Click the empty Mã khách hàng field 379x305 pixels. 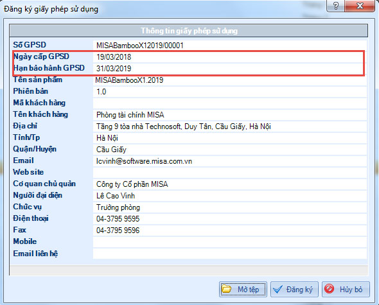click(229, 103)
